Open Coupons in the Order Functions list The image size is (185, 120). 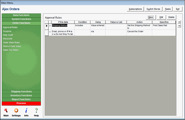[7, 31]
